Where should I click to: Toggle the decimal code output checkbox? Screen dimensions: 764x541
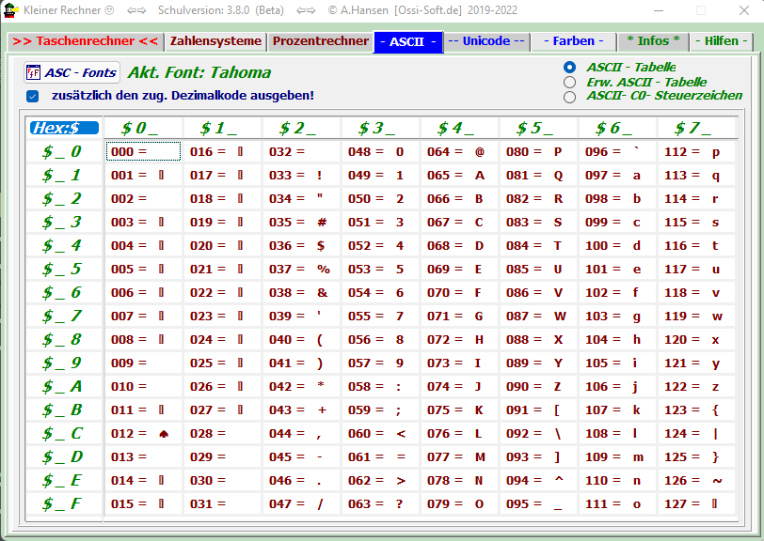coord(33,96)
